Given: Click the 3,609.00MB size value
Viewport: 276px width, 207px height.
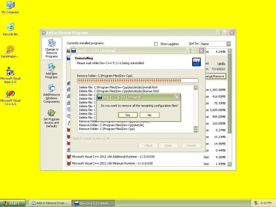Looking at the screenshot, I should click(x=218, y=110).
